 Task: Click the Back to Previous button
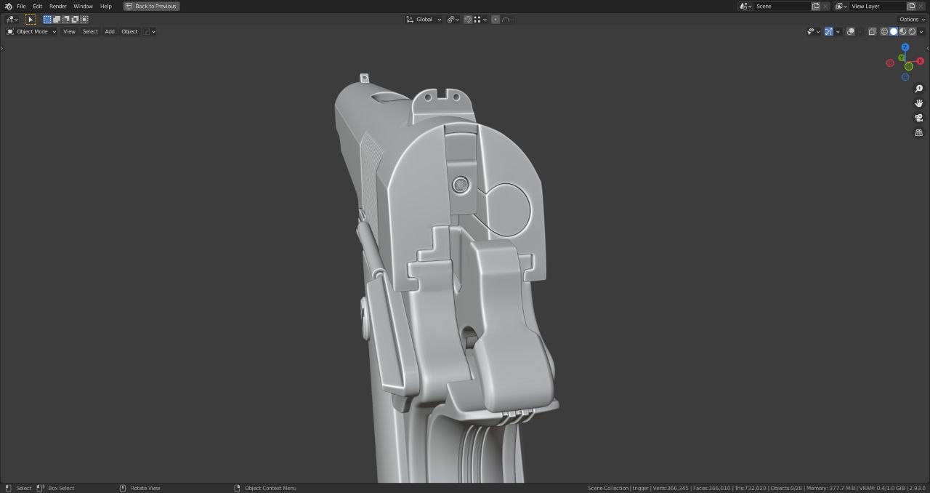151,6
